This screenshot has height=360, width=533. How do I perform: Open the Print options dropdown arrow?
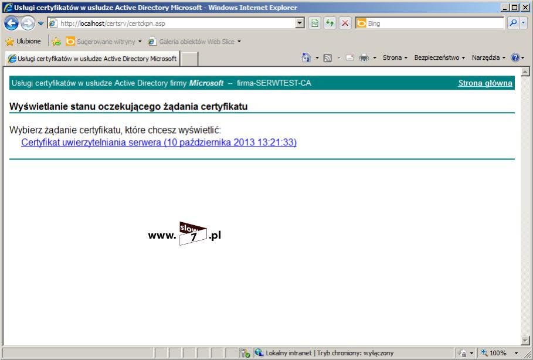pos(375,58)
